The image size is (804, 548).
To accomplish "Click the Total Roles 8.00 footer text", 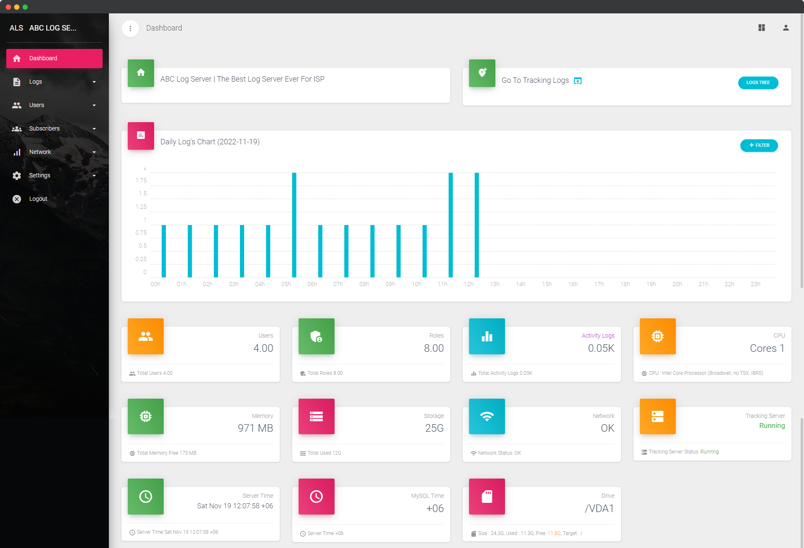I will pos(325,373).
